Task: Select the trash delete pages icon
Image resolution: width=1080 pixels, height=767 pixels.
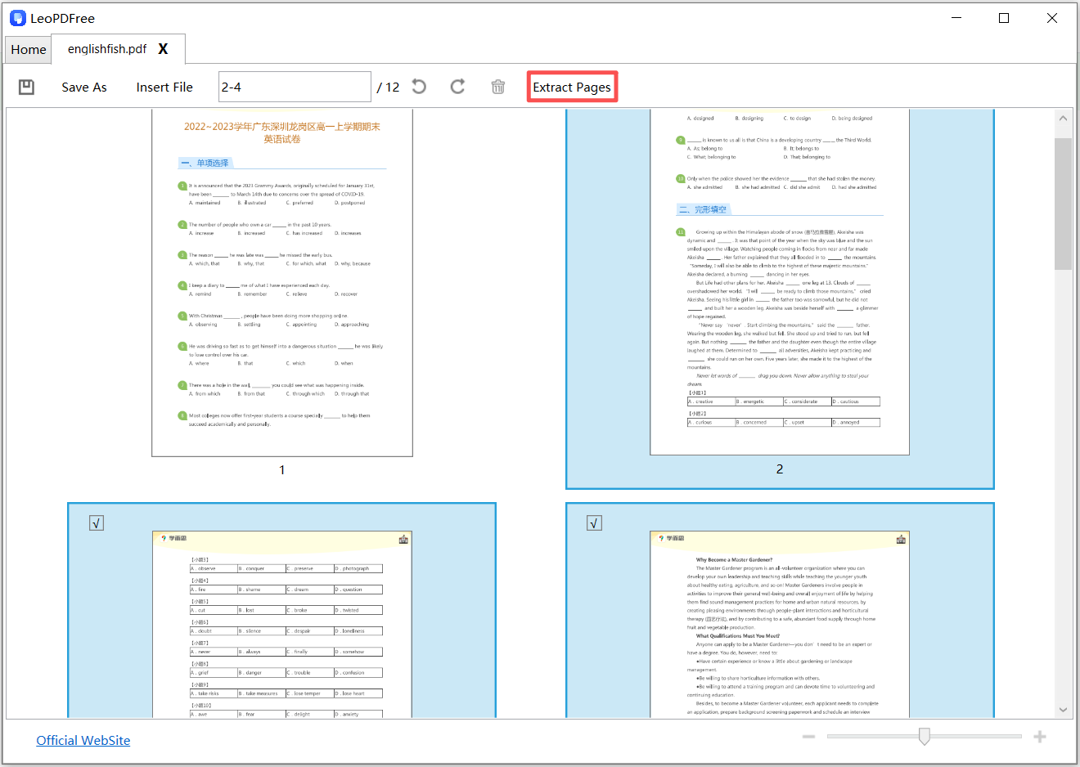Action: [x=498, y=86]
